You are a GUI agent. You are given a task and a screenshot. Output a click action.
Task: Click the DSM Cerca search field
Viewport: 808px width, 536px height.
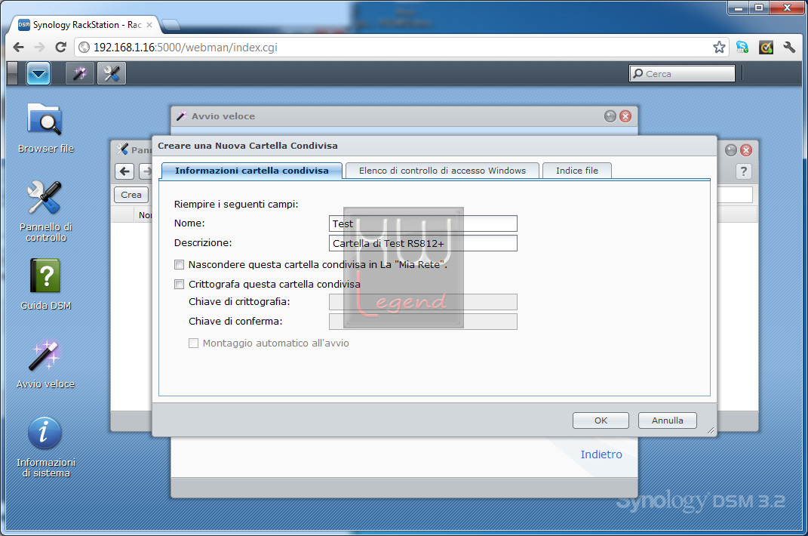coord(682,73)
